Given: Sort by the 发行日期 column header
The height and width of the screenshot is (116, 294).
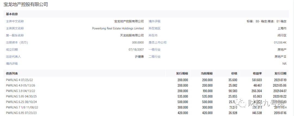Looking at the screenshot, I should pos(281,73).
